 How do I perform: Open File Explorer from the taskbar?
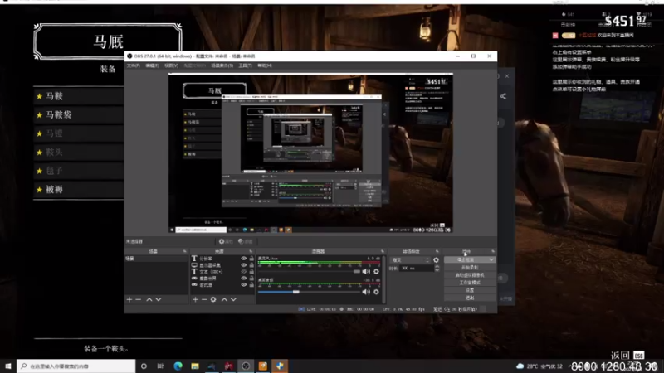pyautogui.click(x=195, y=366)
